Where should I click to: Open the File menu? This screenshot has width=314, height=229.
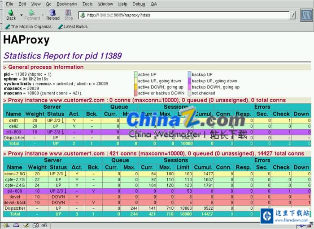9,4
